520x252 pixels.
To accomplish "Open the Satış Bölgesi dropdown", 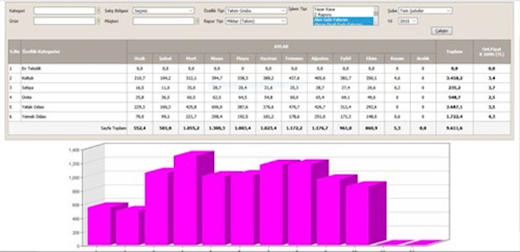I will tap(163, 11).
